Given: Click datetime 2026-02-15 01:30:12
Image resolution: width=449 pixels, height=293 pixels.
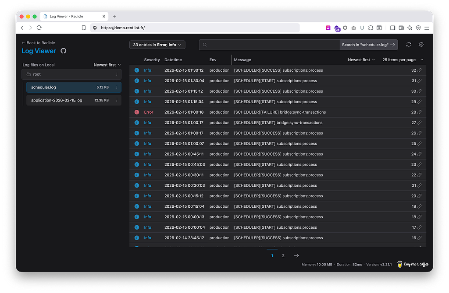Looking at the screenshot, I should [184, 70].
